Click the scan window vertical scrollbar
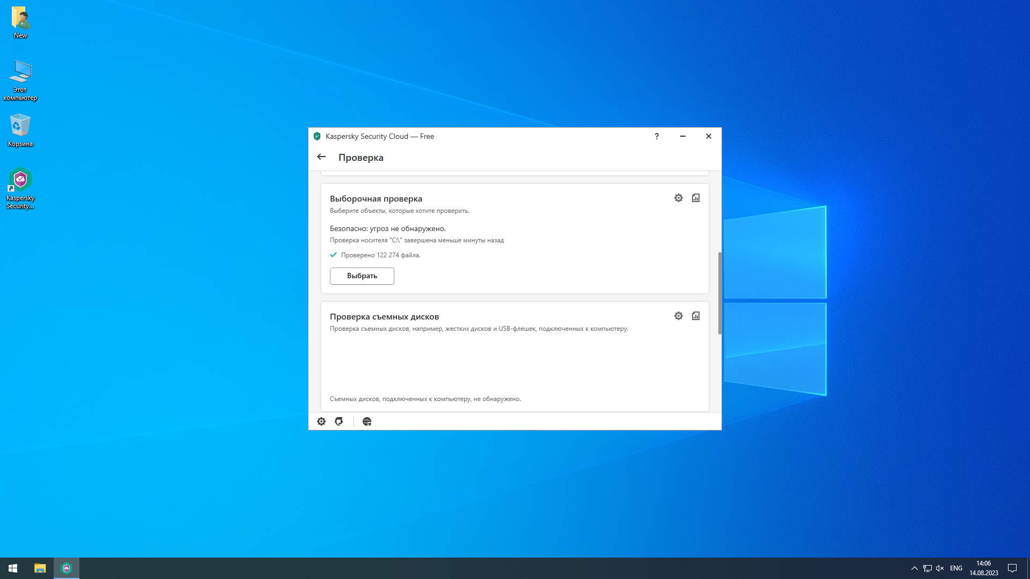Viewport: 1030px width, 579px height. point(719,292)
